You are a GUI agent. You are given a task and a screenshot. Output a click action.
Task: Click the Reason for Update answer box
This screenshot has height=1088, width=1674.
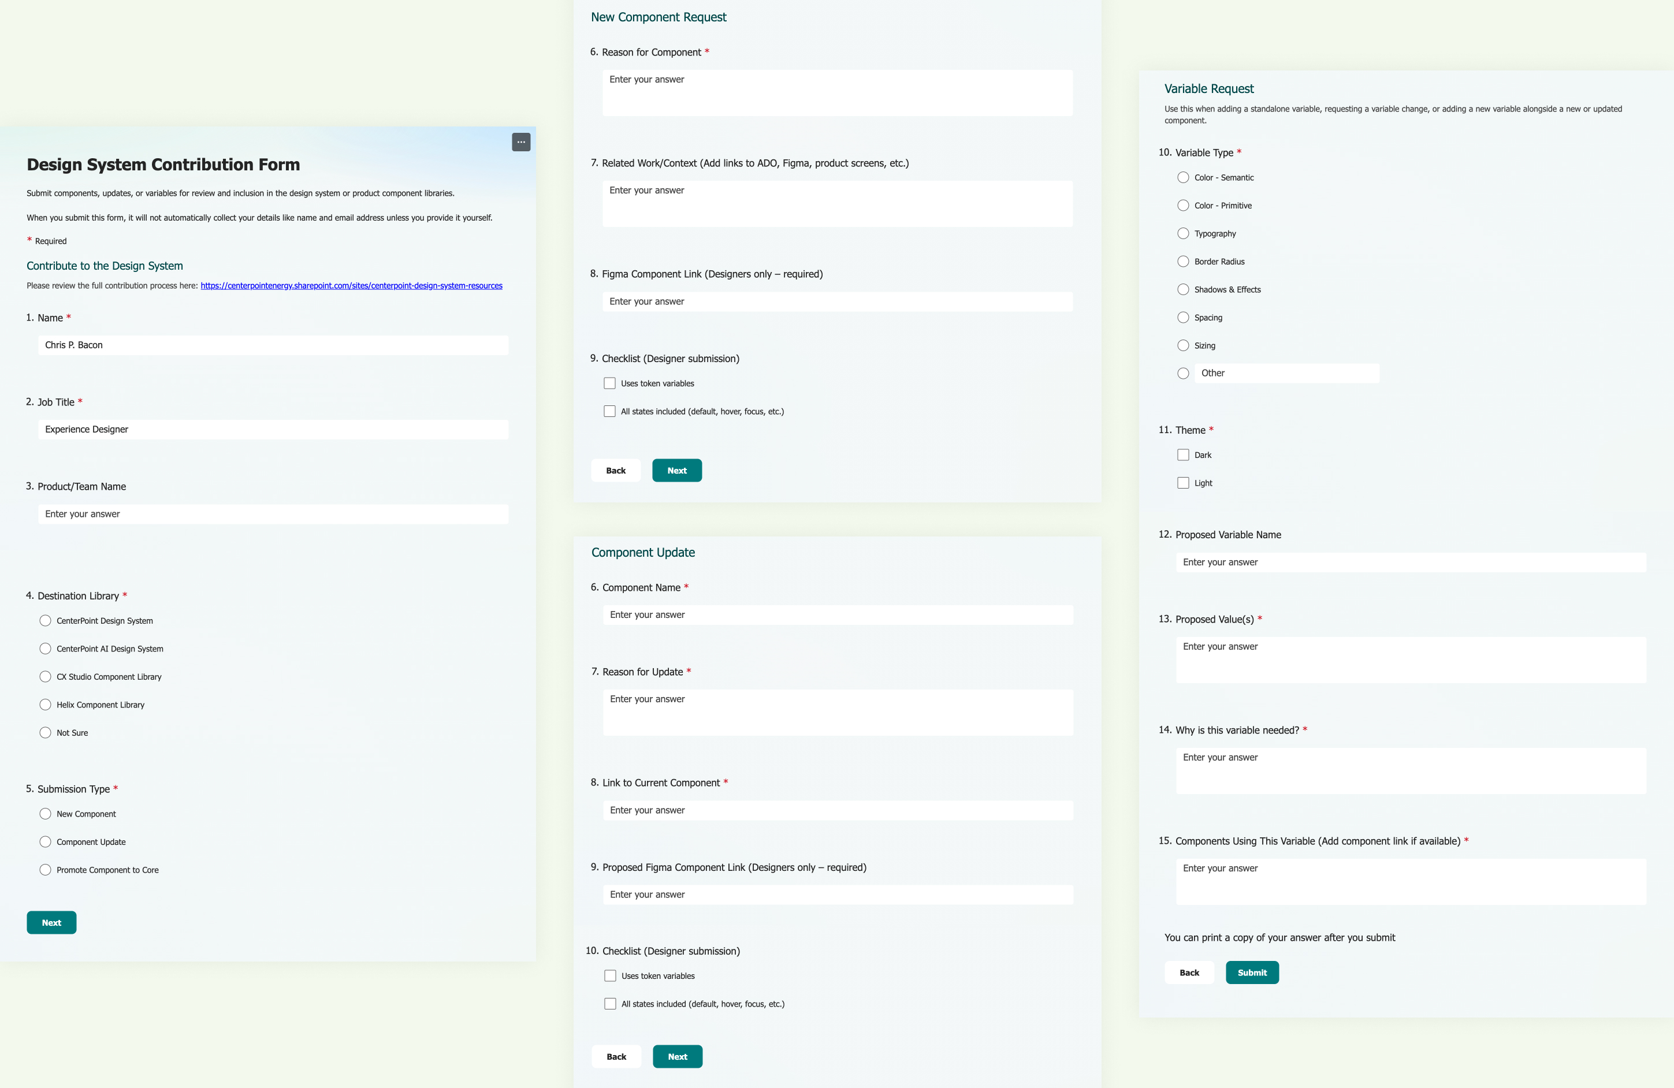coord(838,713)
